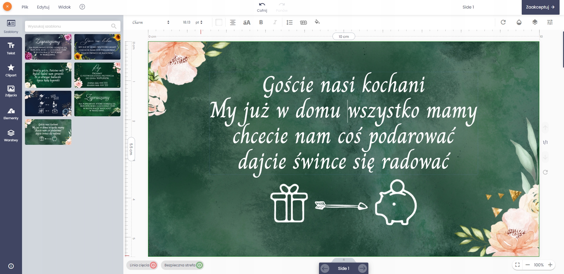This screenshot has height=274, width=564.
Task: Click the Wyszukaj szablonu search field
Action: click(x=69, y=26)
